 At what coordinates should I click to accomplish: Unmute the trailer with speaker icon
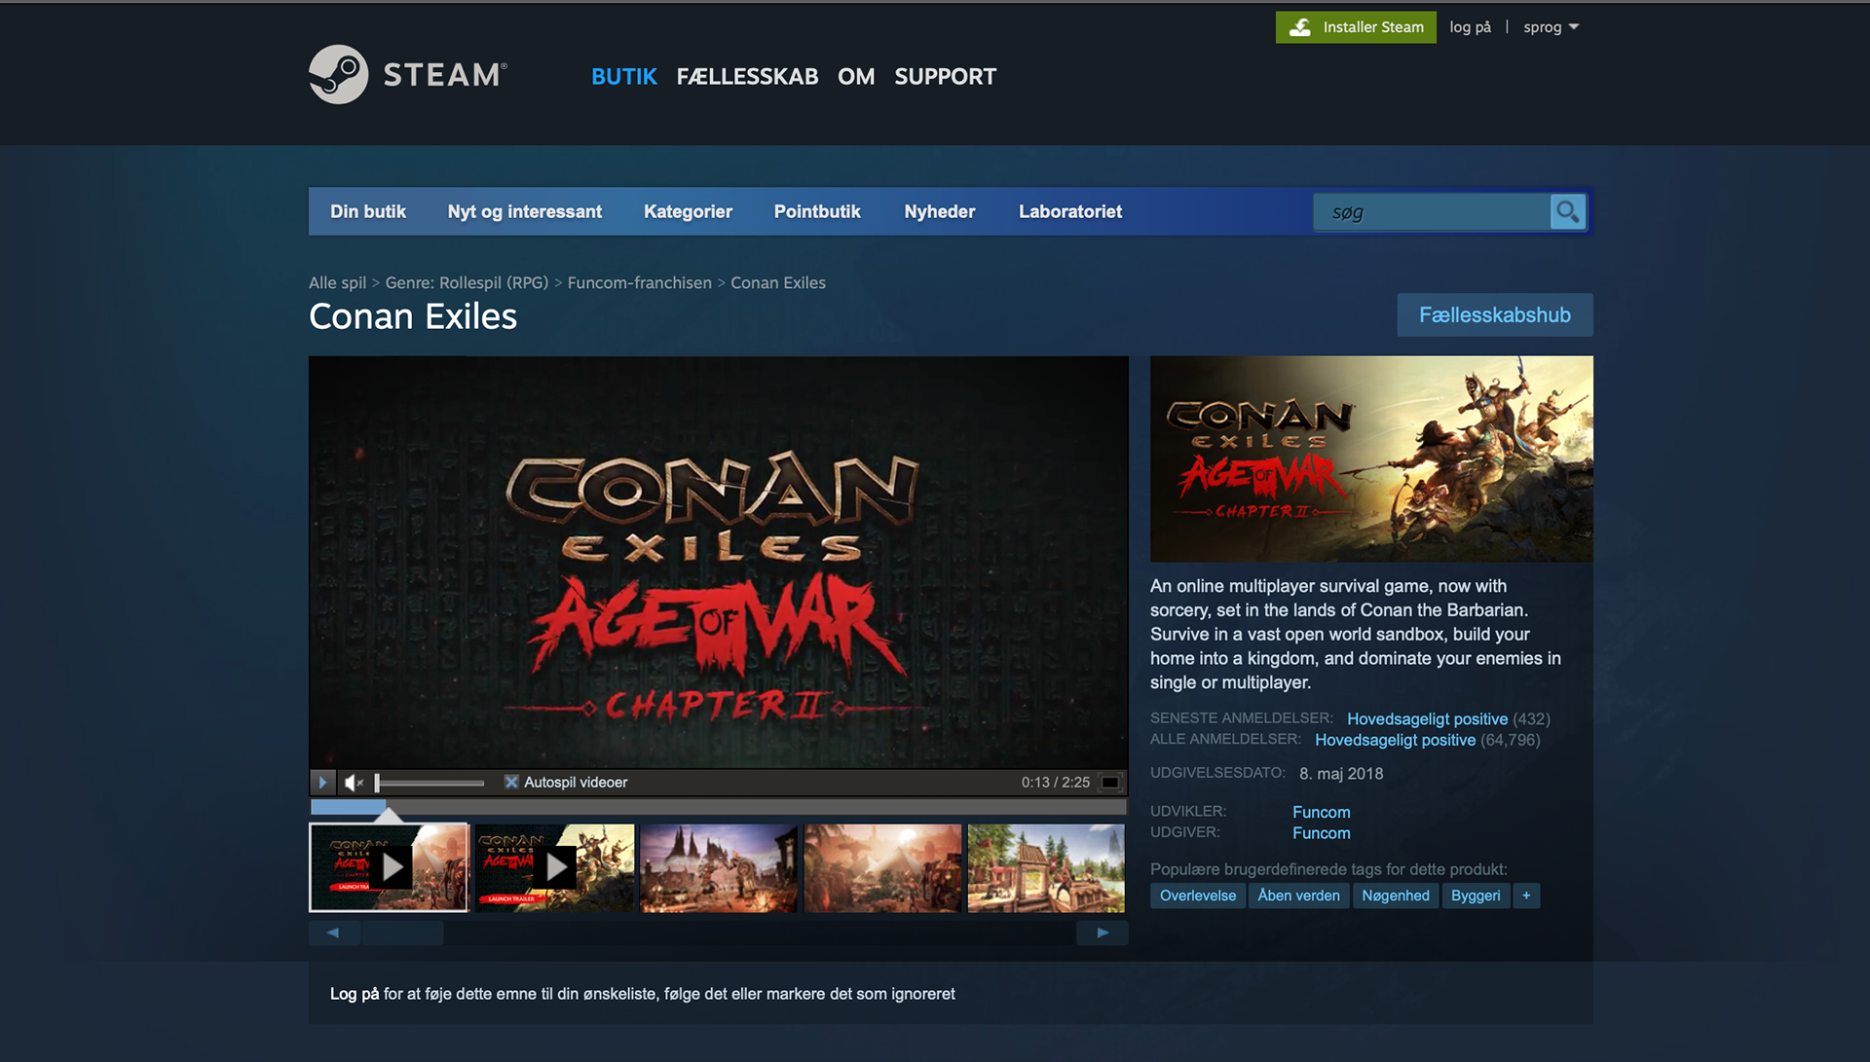(x=354, y=782)
